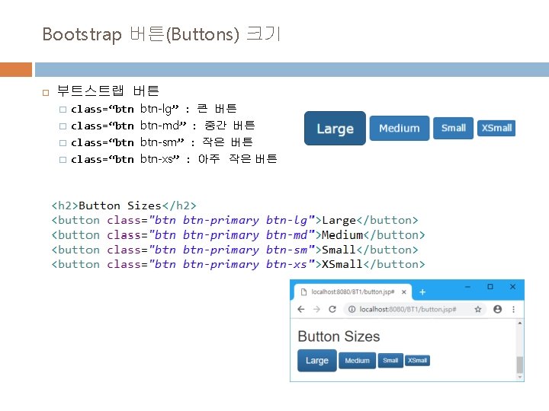Screen dimensions: 549x411
Task: Click the scrollbar down arrow in browser
Action: [x=520, y=377]
